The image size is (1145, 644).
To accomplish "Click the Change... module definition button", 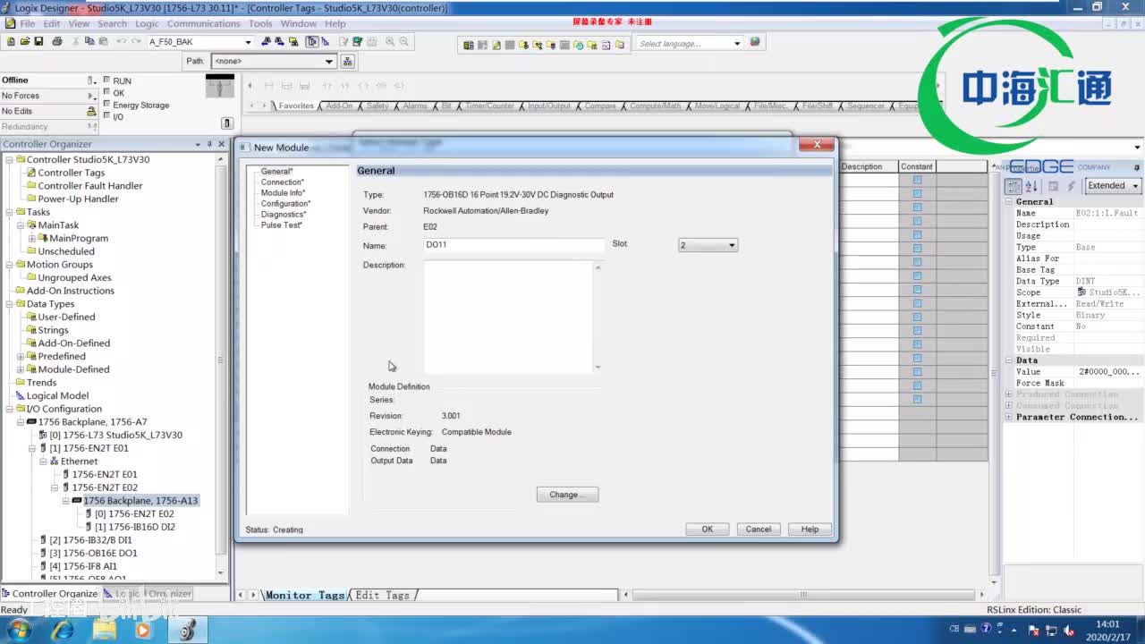I will 567,495.
